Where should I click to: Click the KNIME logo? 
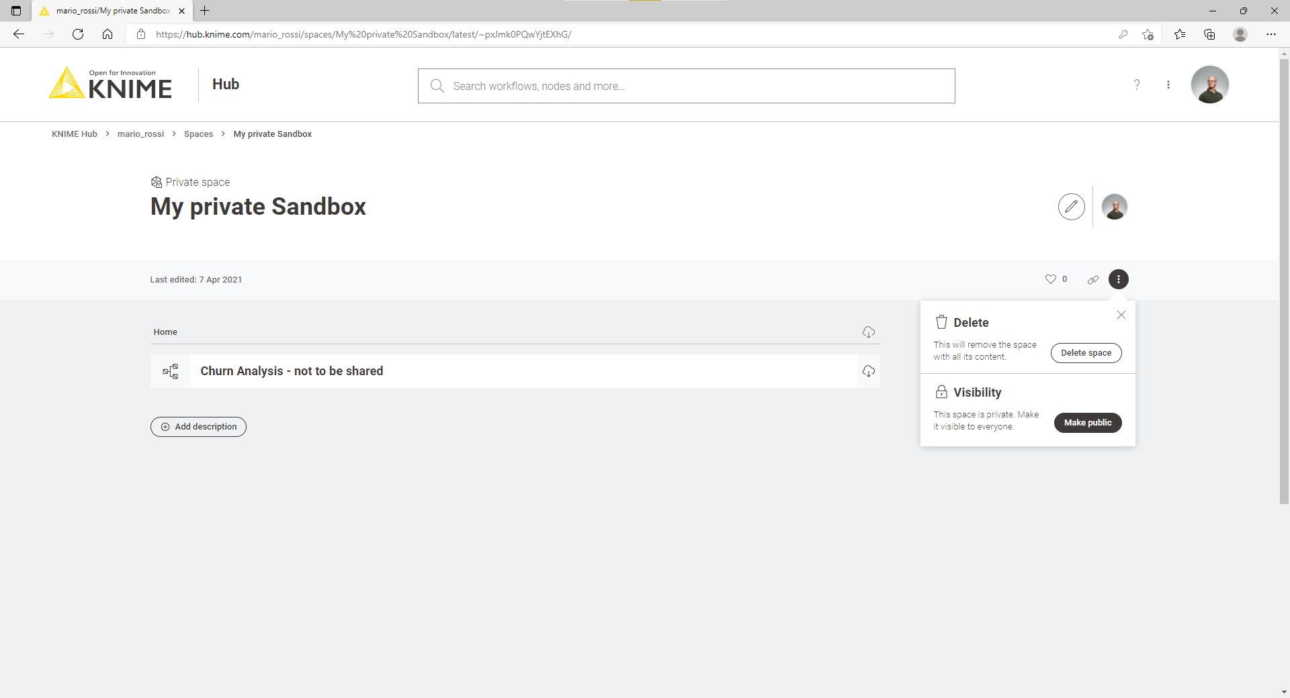(111, 84)
